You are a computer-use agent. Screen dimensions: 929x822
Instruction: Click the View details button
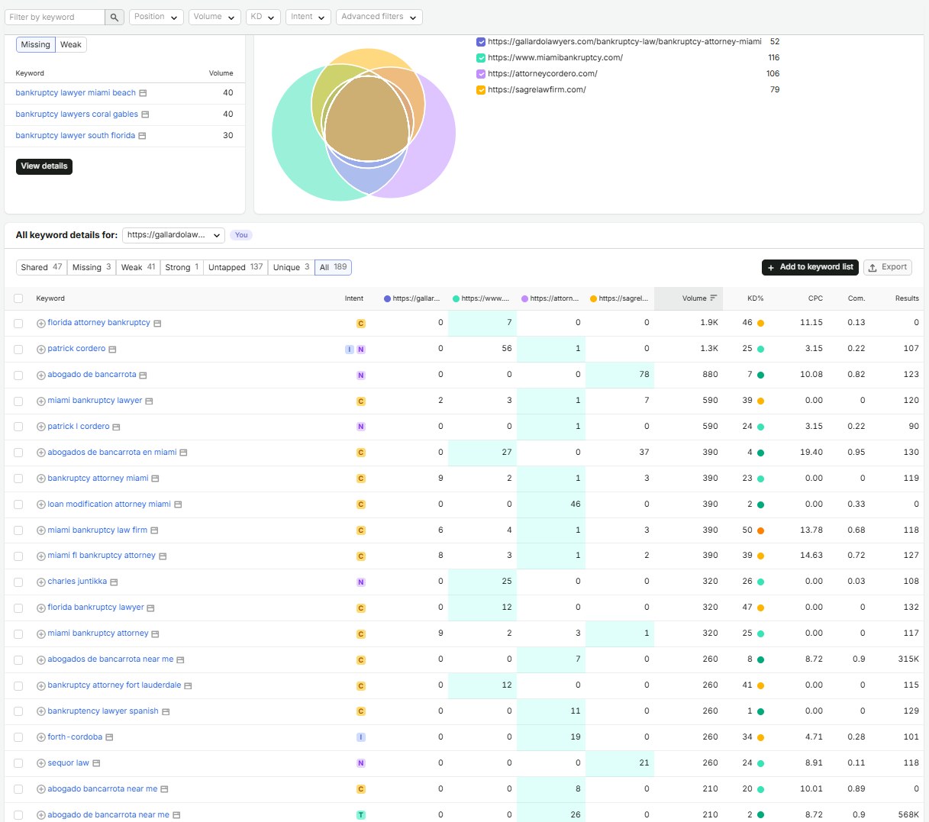tap(44, 166)
